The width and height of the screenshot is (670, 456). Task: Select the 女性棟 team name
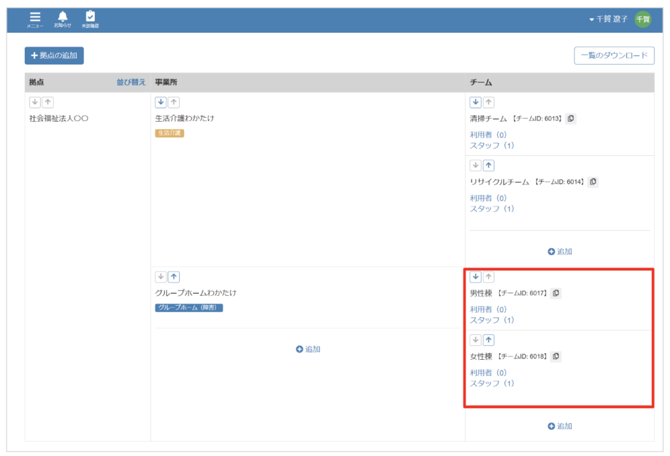481,356
